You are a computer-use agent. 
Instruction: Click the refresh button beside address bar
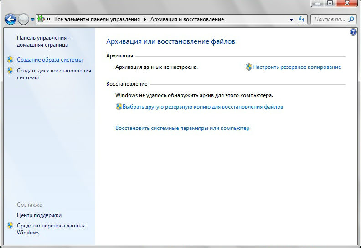(x=301, y=20)
